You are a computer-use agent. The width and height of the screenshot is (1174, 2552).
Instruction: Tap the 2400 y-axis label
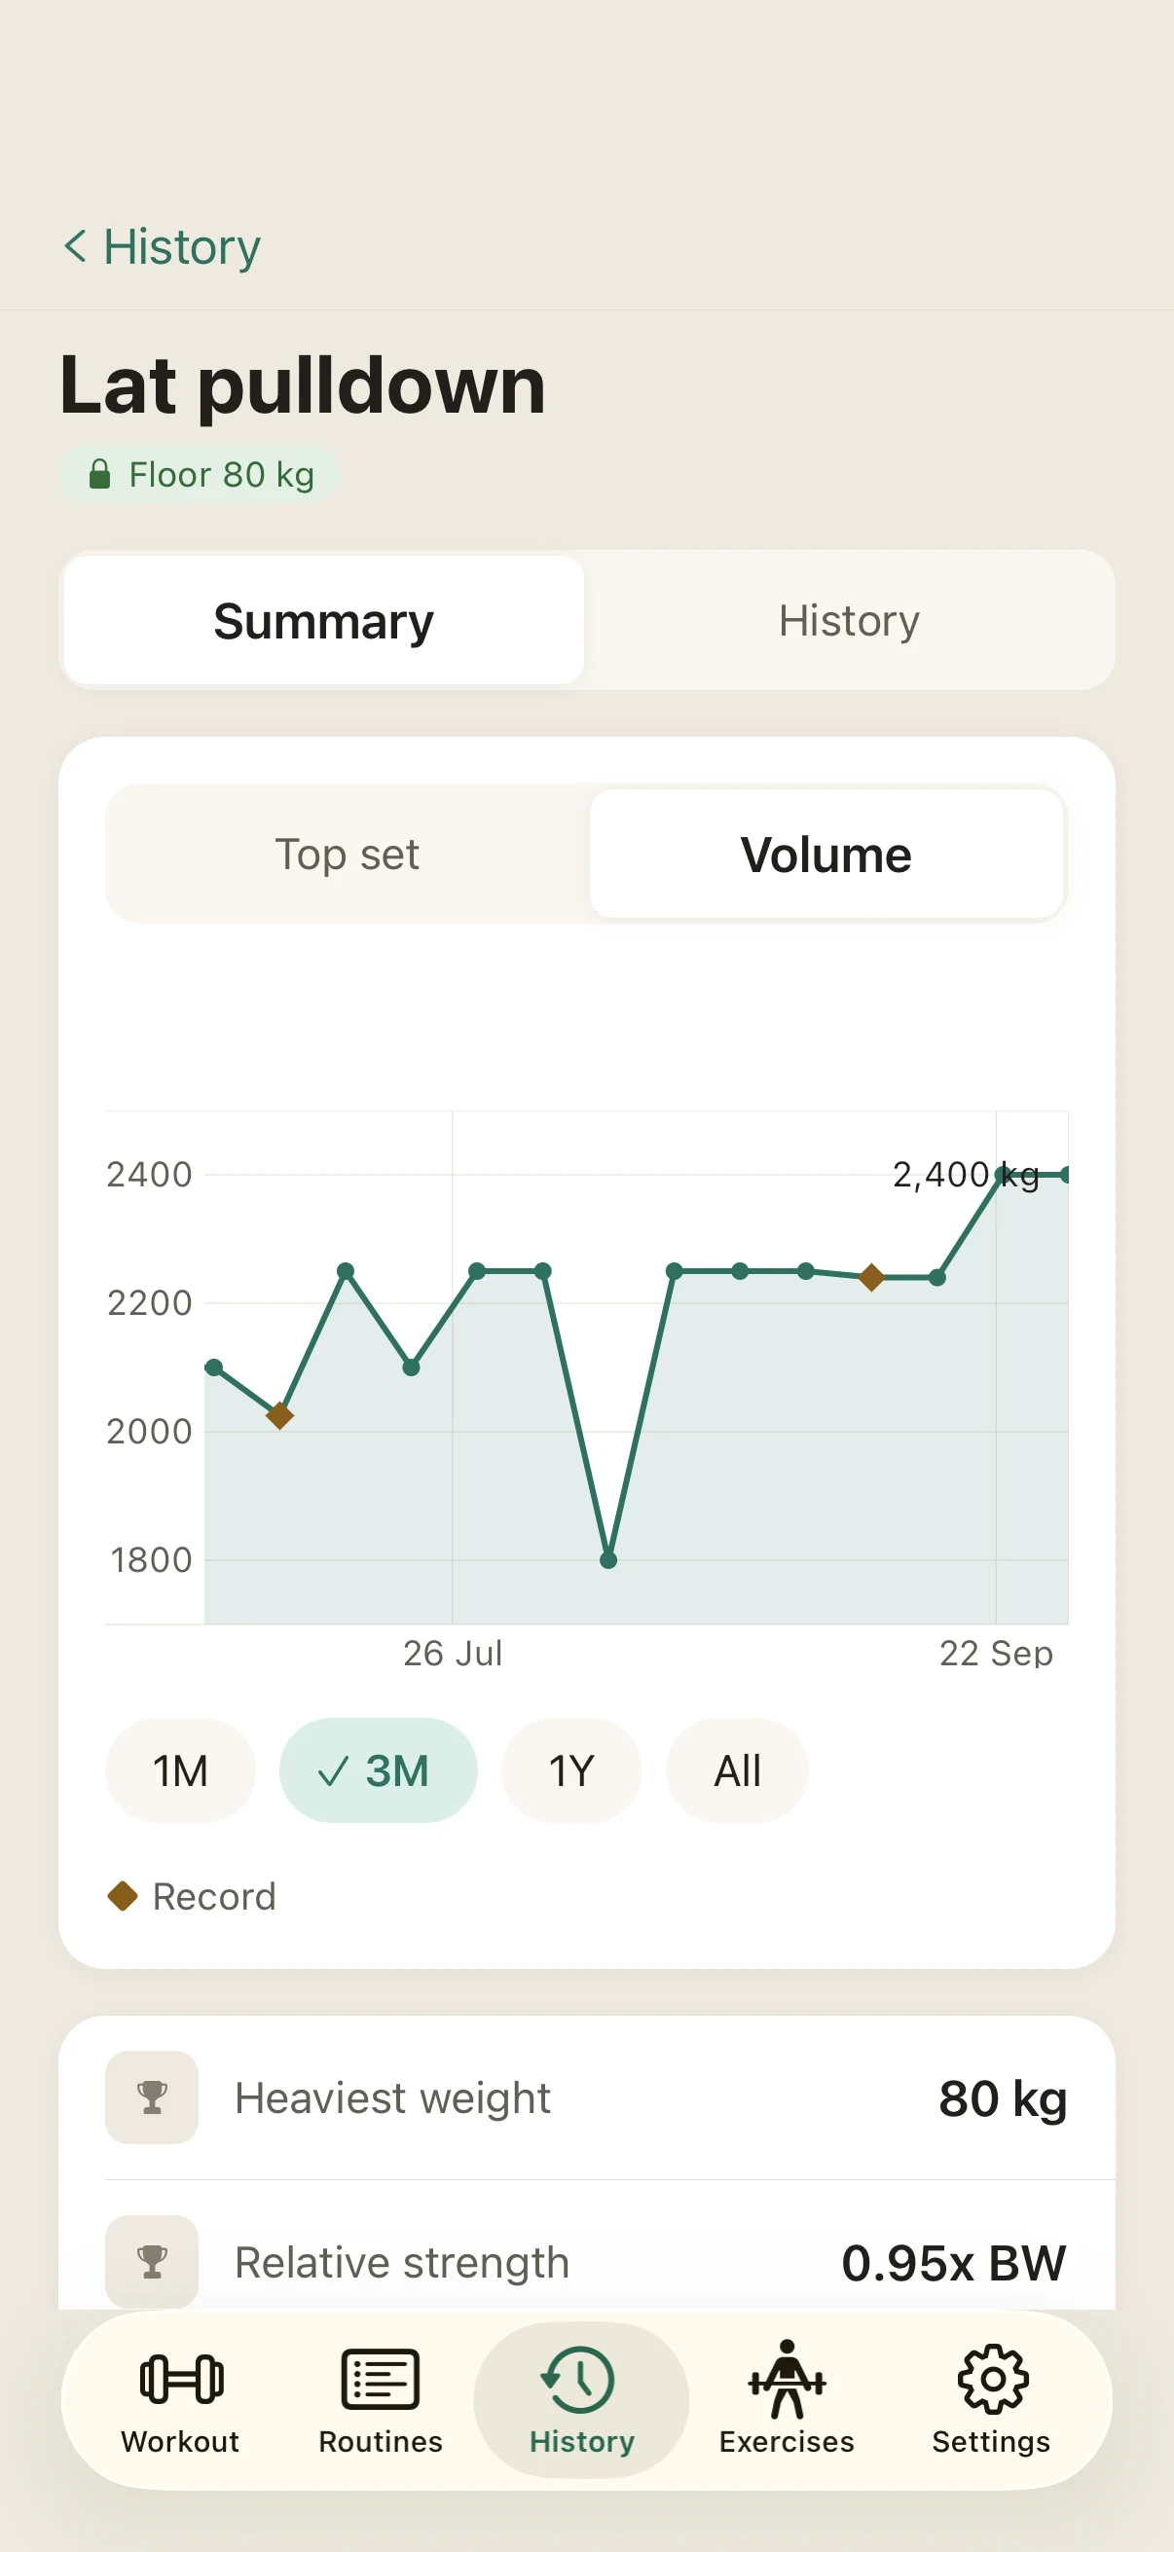tap(150, 1175)
